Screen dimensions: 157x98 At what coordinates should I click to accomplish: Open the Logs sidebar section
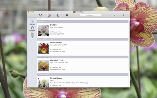(32, 35)
